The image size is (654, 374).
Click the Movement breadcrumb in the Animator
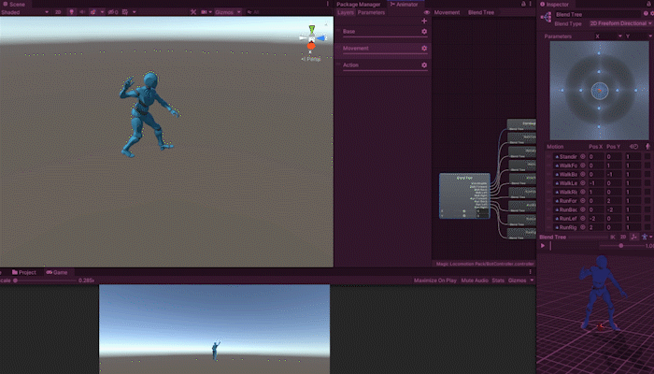448,13
